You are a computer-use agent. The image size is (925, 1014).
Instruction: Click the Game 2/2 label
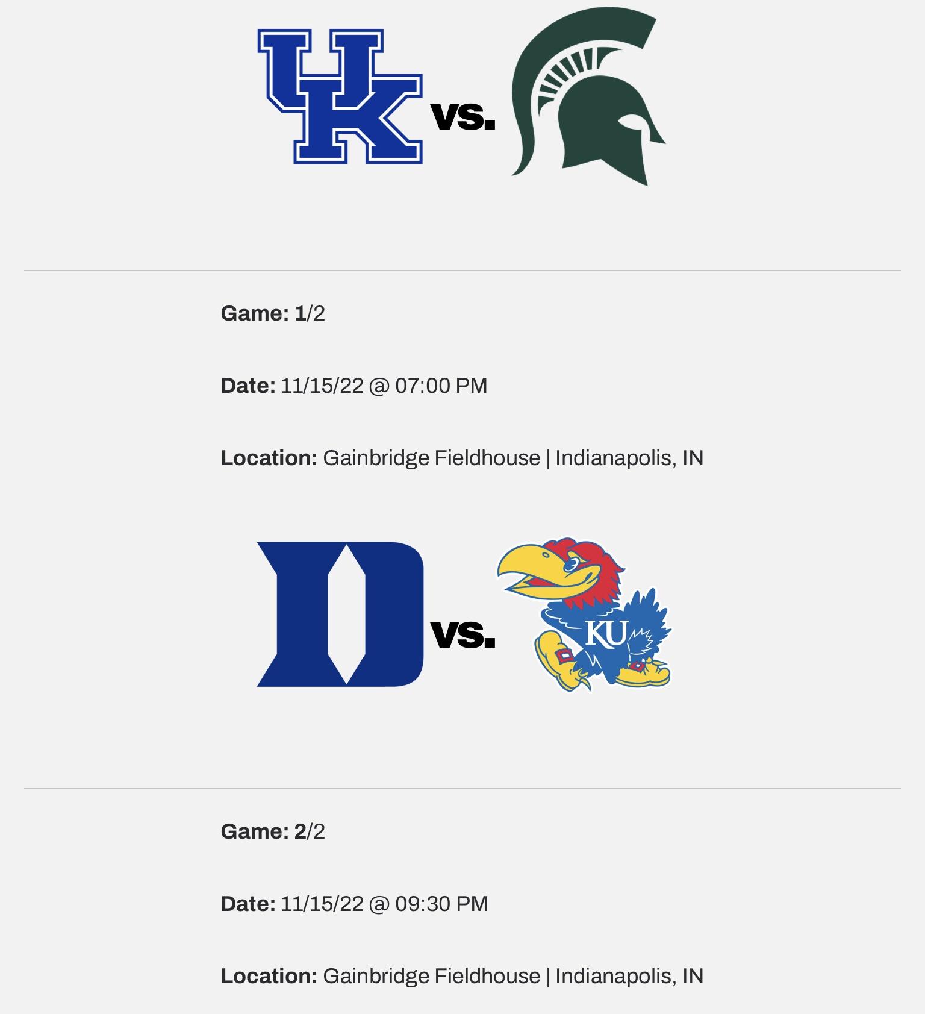273,831
